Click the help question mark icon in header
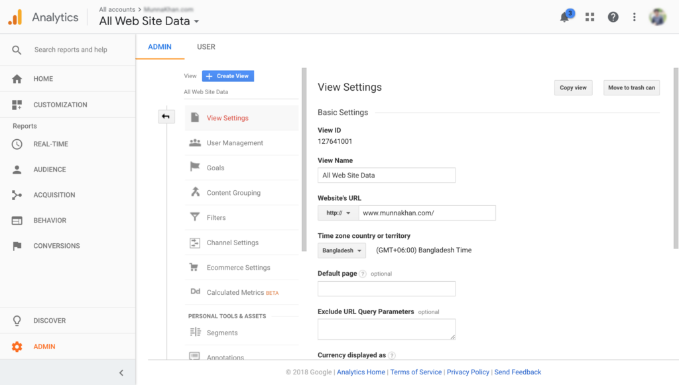Viewport: 679px width, 385px height. pos(613,17)
